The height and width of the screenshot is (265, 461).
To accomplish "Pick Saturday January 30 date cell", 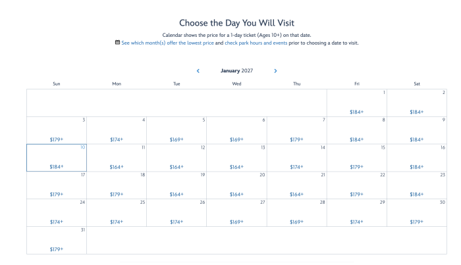I will pos(416,213).
